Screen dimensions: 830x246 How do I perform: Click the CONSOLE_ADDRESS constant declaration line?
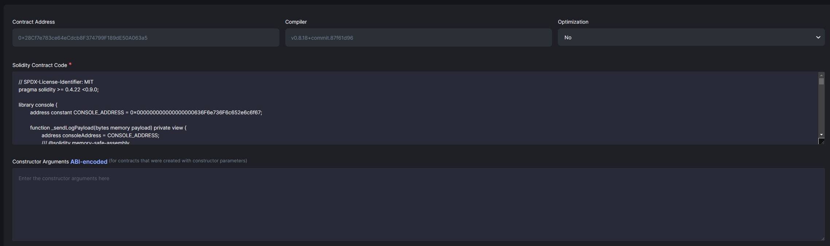(146, 112)
